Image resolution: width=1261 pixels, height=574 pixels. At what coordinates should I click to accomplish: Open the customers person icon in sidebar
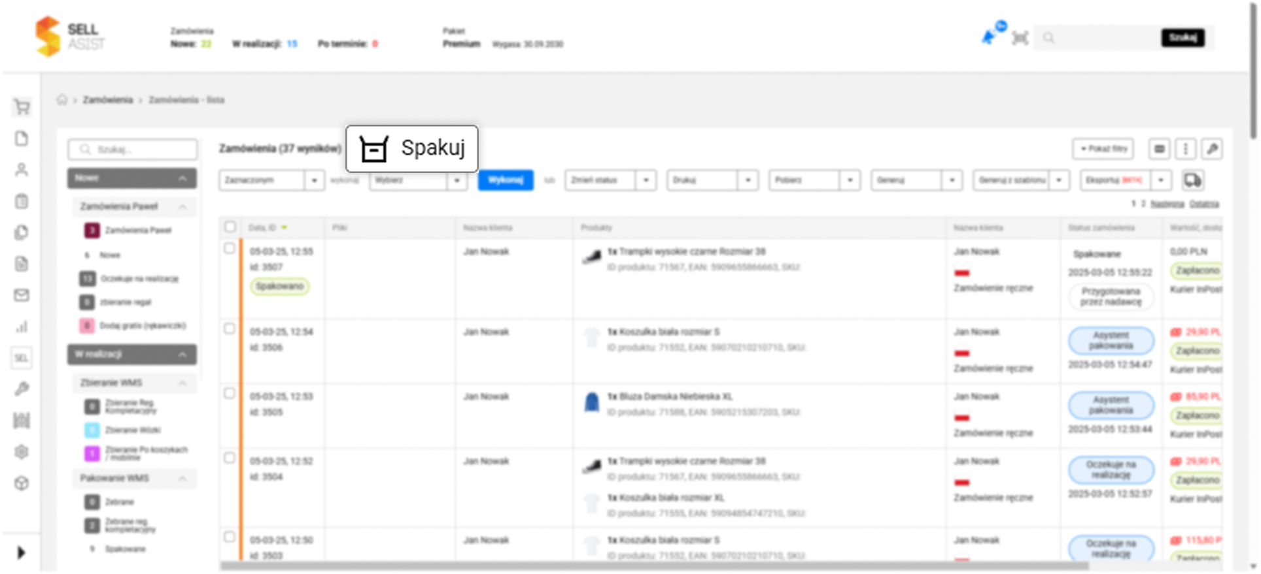[x=22, y=170]
